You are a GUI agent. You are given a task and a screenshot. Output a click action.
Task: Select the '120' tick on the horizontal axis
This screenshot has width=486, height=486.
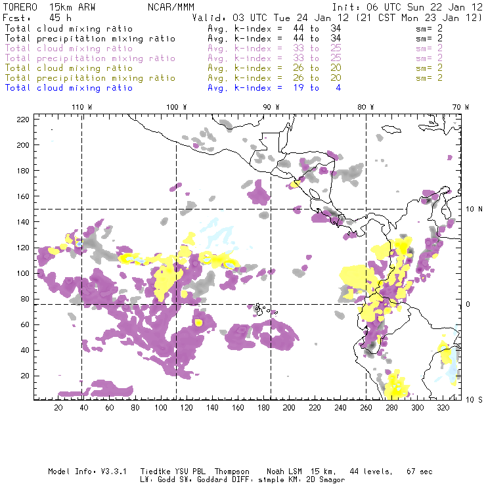[187, 408]
